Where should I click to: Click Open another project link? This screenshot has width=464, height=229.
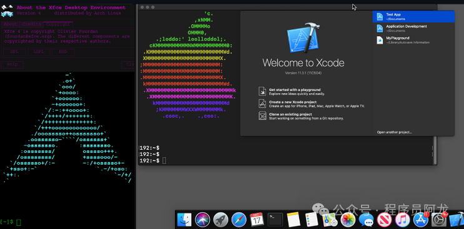point(394,132)
